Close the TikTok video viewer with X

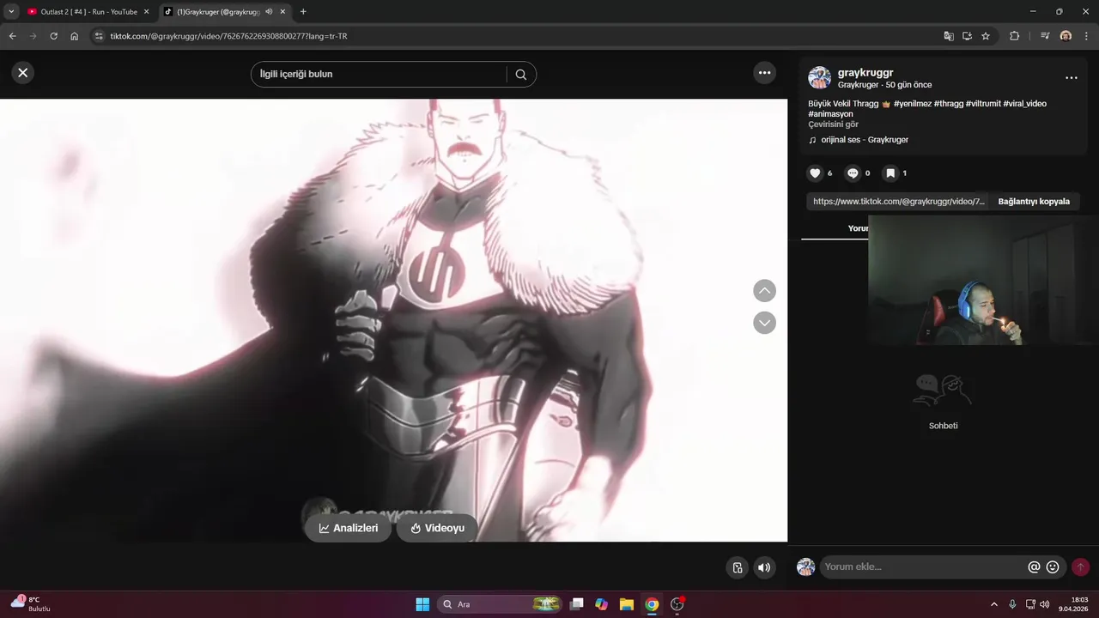(x=23, y=73)
